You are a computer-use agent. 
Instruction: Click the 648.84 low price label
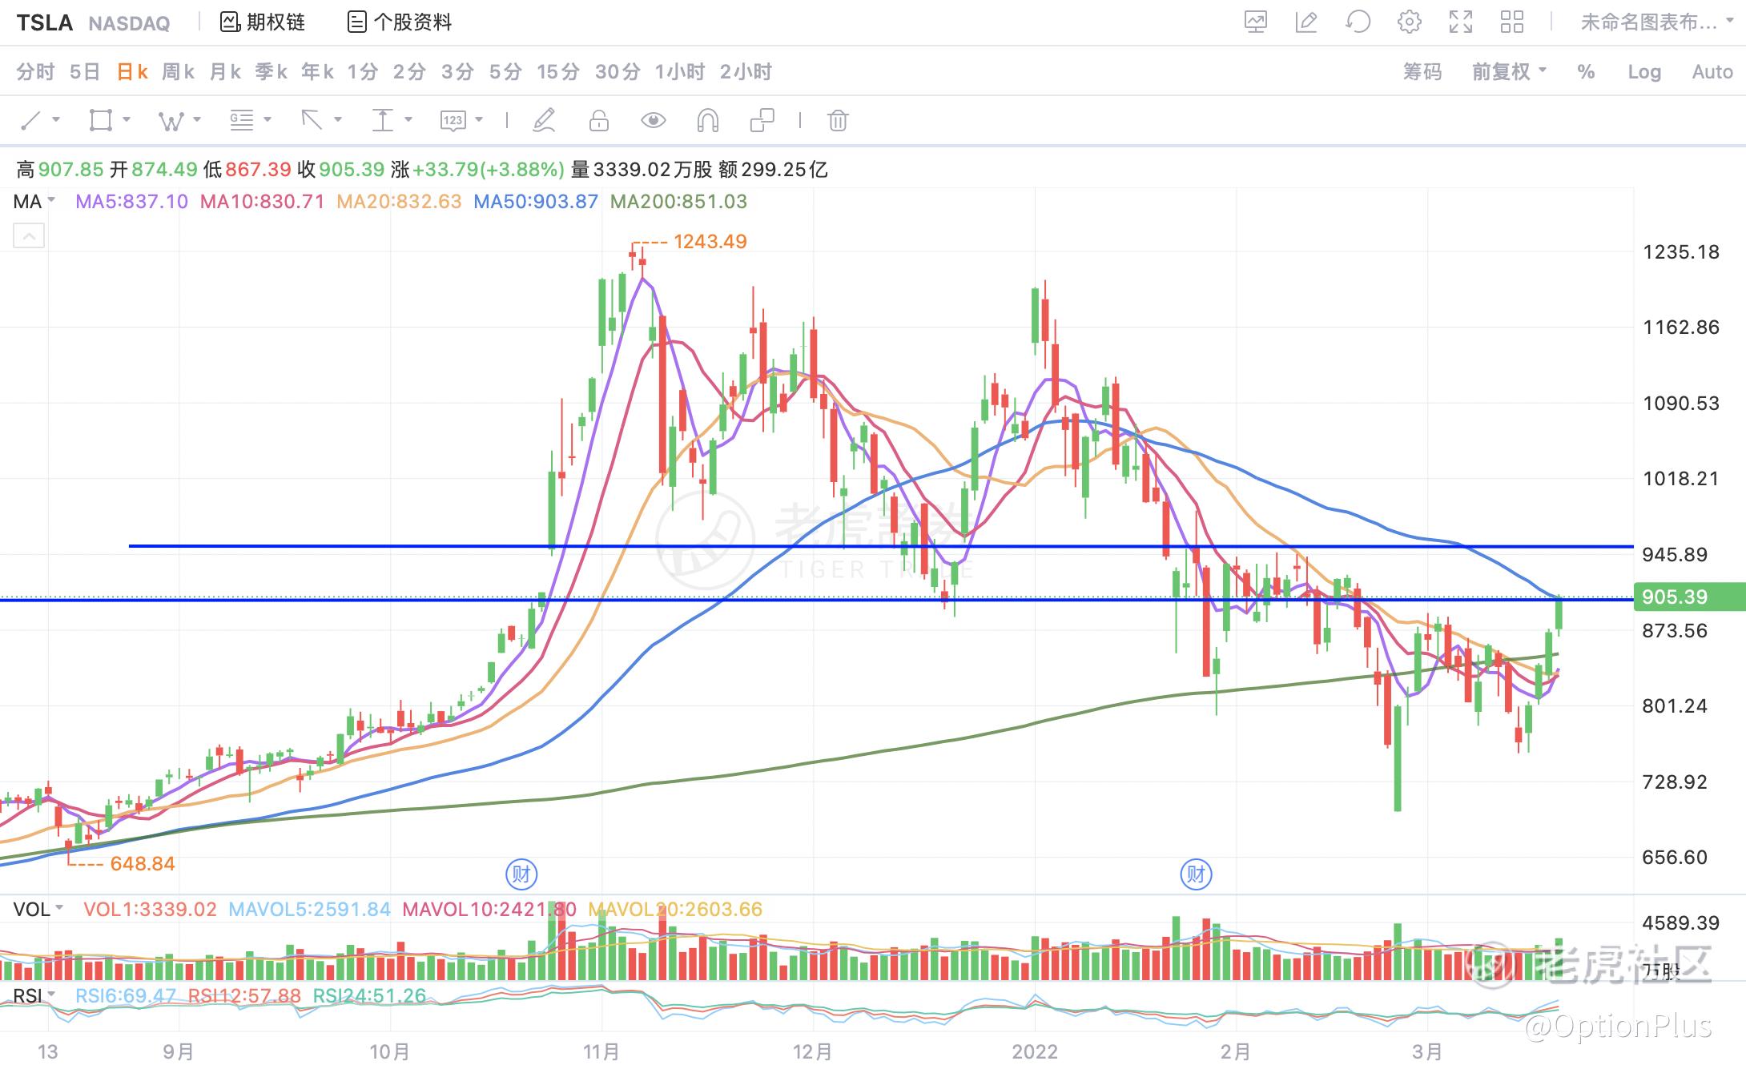(x=143, y=863)
